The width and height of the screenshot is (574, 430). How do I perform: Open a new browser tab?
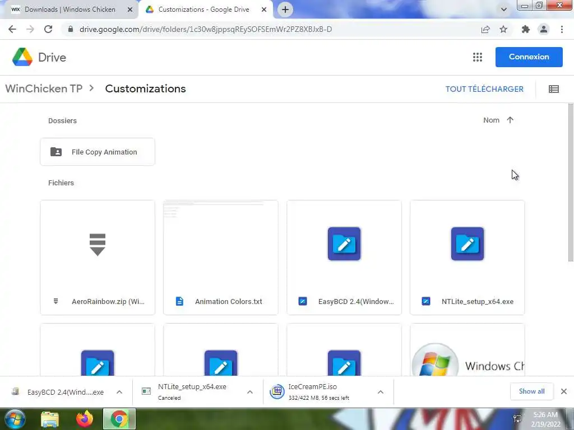pyautogui.click(x=285, y=10)
